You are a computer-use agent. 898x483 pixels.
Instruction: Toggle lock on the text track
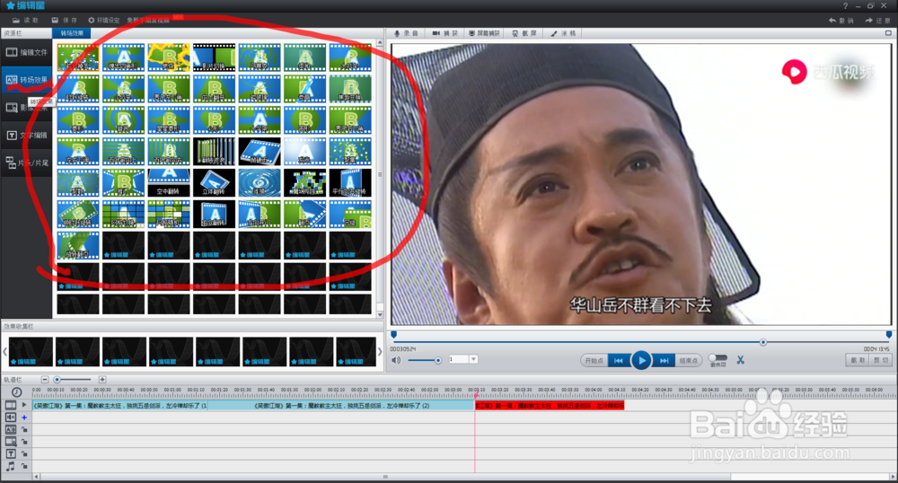pyautogui.click(x=24, y=453)
